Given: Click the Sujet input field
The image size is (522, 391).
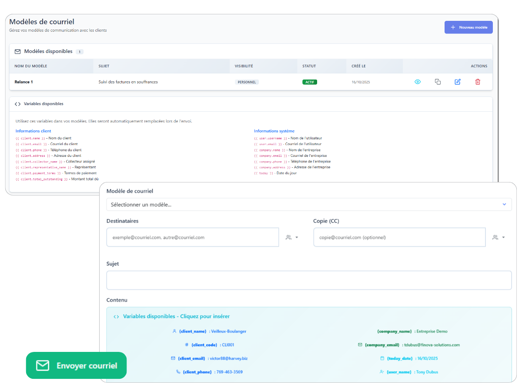Looking at the screenshot, I should [309, 280].
